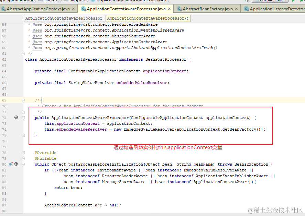Click closing fold marker at line 75

[x=23, y=135]
